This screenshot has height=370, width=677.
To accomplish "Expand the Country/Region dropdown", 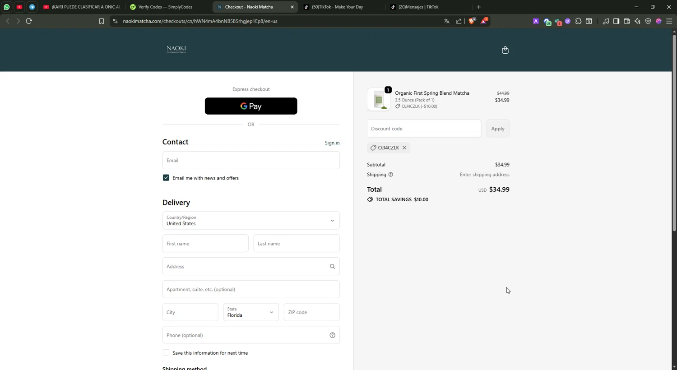I will (x=251, y=221).
